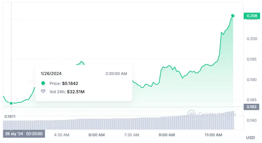Screen dimensions: 262x143
Task: Click the Vol 24h: $32.51M tooltip text
Action: point(67,91)
